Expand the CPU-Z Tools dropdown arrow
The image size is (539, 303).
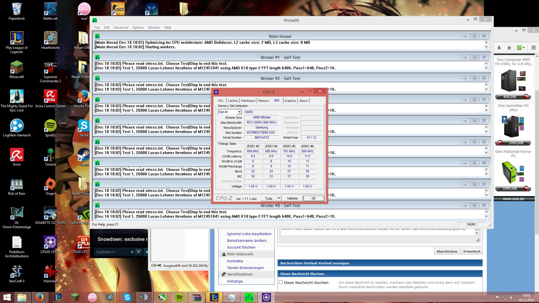click(279, 198)
